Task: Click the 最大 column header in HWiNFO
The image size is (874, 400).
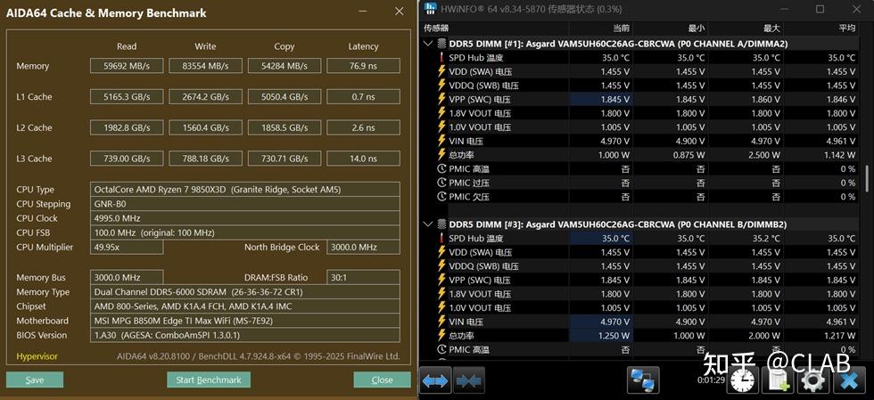Action: pos(771,28)
